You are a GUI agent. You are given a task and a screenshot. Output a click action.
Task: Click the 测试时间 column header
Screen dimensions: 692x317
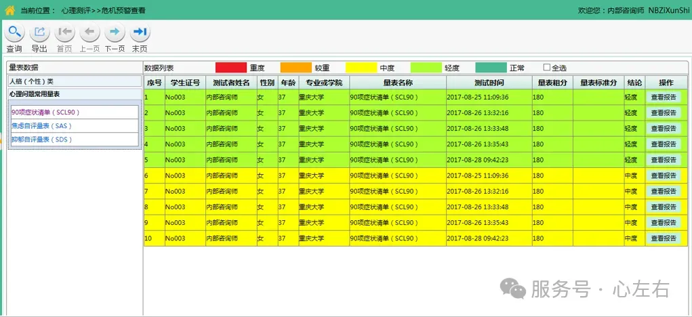click(489, 83)
